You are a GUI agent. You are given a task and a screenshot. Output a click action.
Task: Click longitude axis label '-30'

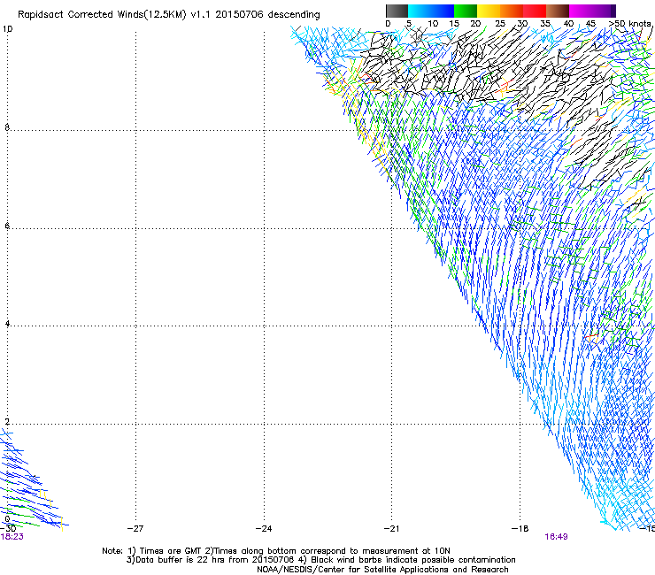pyautogui.click(x=8, y=529)
